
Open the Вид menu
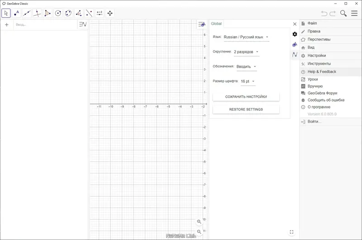point(331,47)
